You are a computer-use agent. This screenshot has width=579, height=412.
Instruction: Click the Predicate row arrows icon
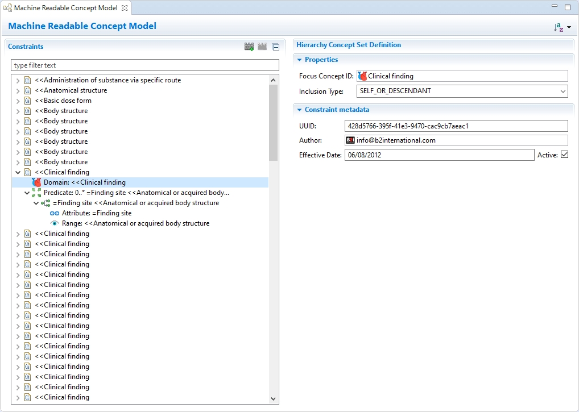point(37,193)
